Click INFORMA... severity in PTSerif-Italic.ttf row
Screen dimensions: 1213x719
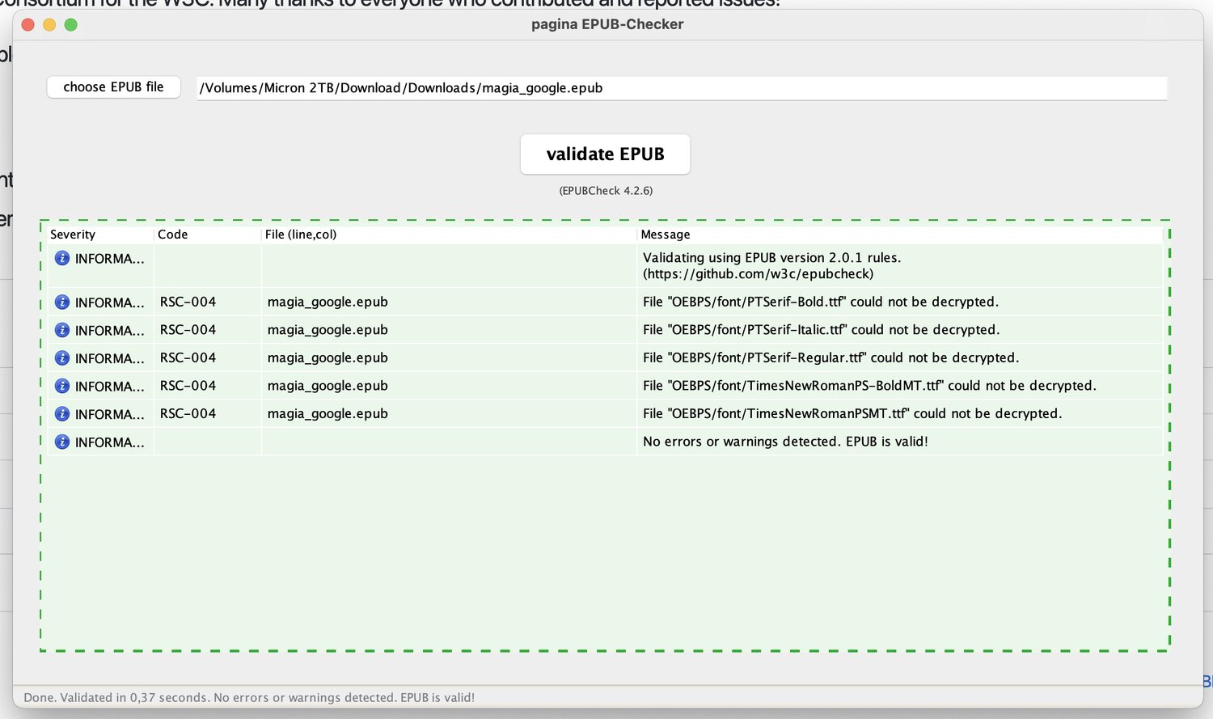click(109, 331)
